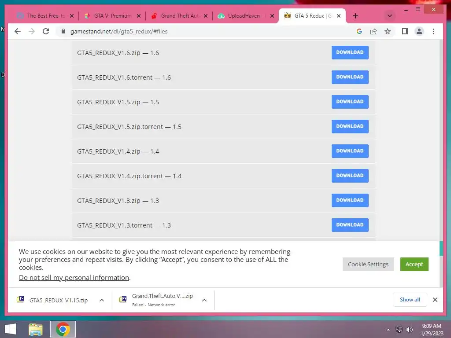This screenshot has height=338, width=451.
Task: Close the Grand Theft Auto tab
Action: 206,16
